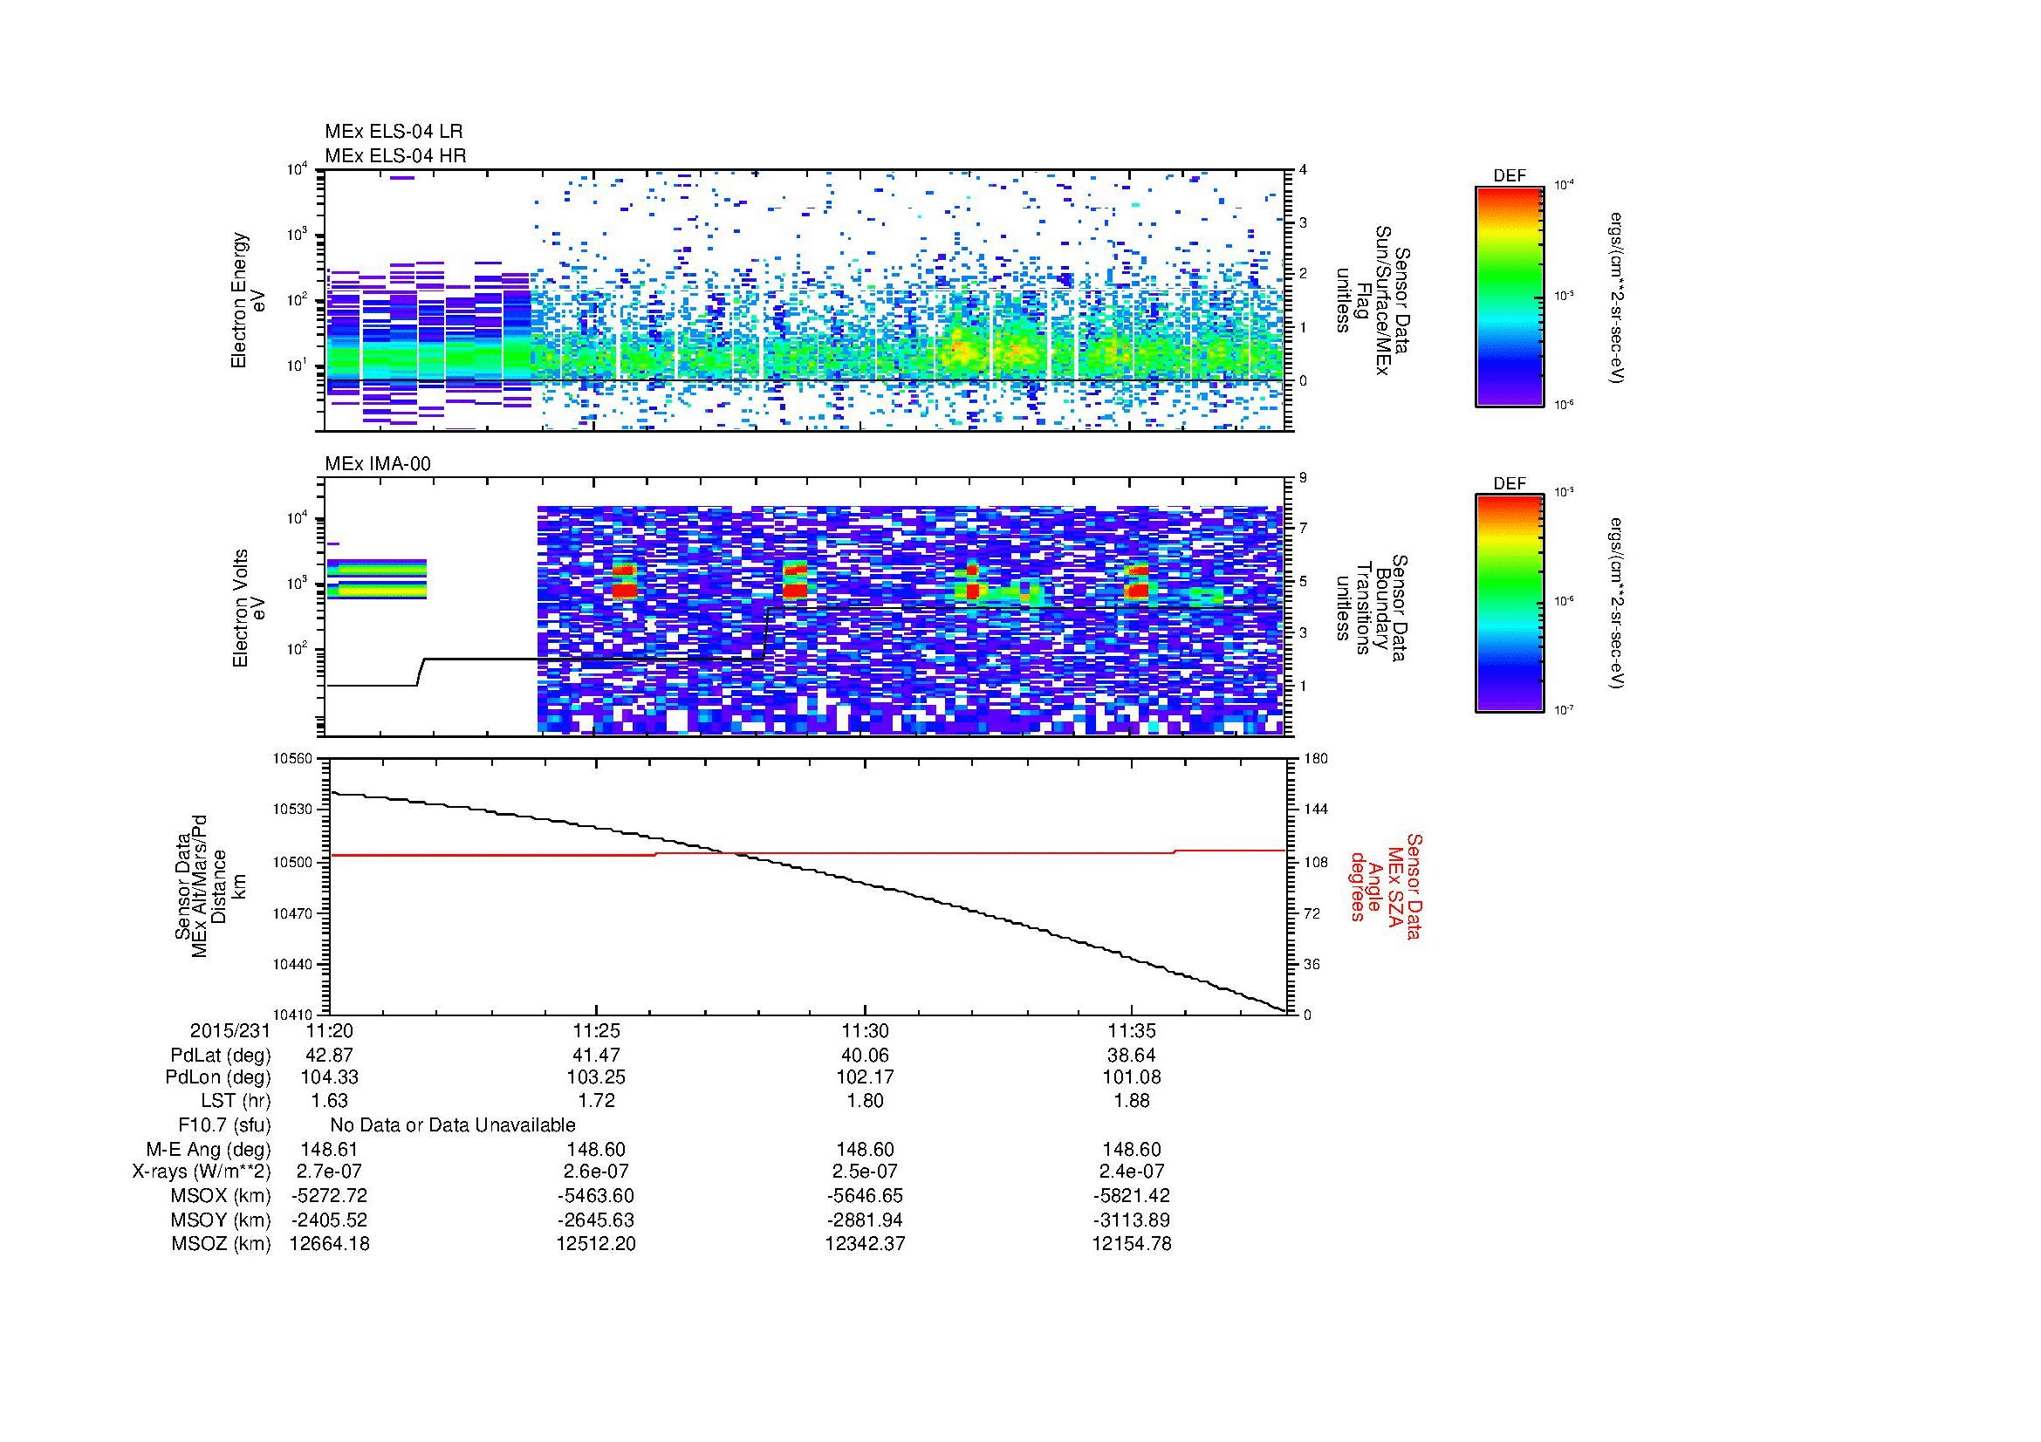2041x1442 pixels.
Task: Click the PdLat value 42.87
Action: (x=329, y=1056)
